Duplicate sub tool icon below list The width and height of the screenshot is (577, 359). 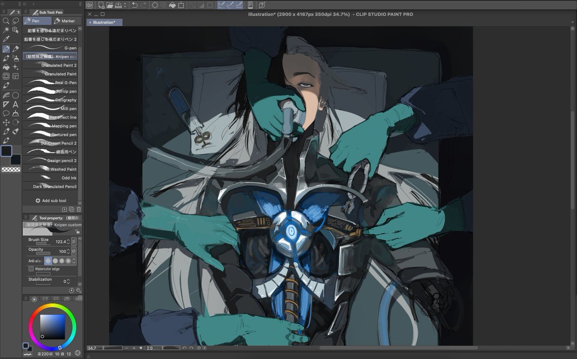72,209
